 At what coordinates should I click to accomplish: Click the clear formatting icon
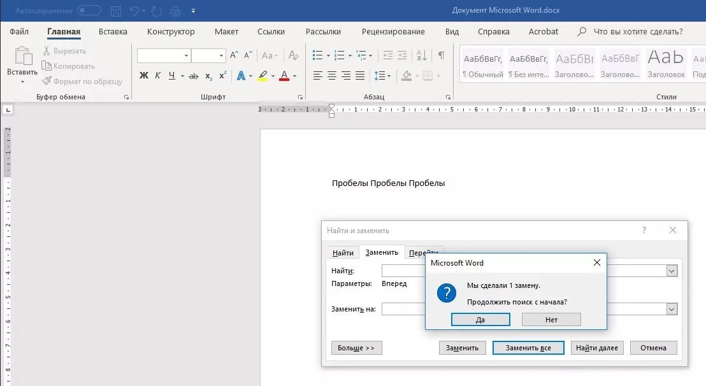(x=294, y=55)
